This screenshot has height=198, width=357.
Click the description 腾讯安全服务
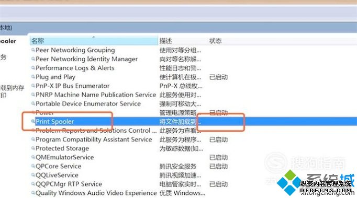coord(178,167)
